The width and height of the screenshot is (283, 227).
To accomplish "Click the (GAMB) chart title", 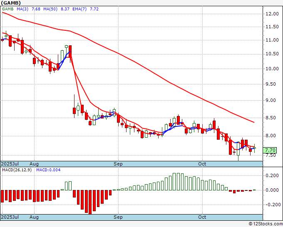I will pos(11,3).
